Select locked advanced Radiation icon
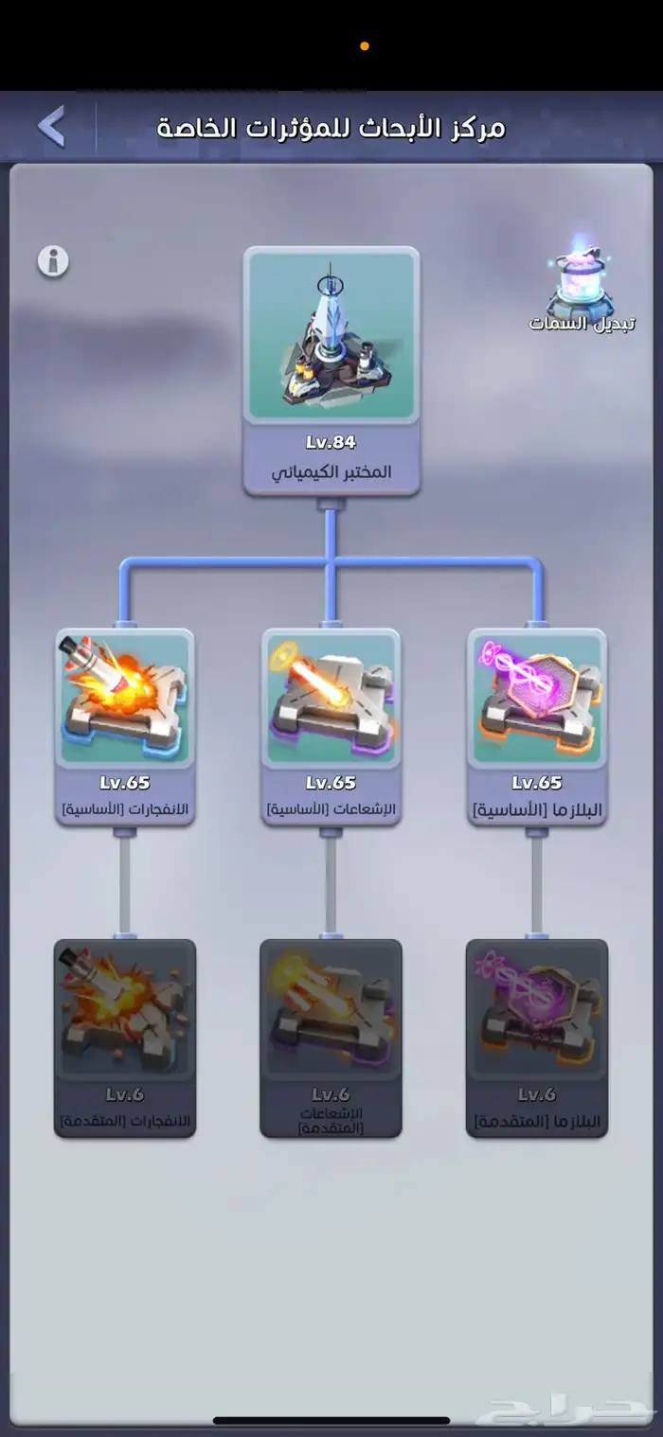 [x=331, y=1009]
